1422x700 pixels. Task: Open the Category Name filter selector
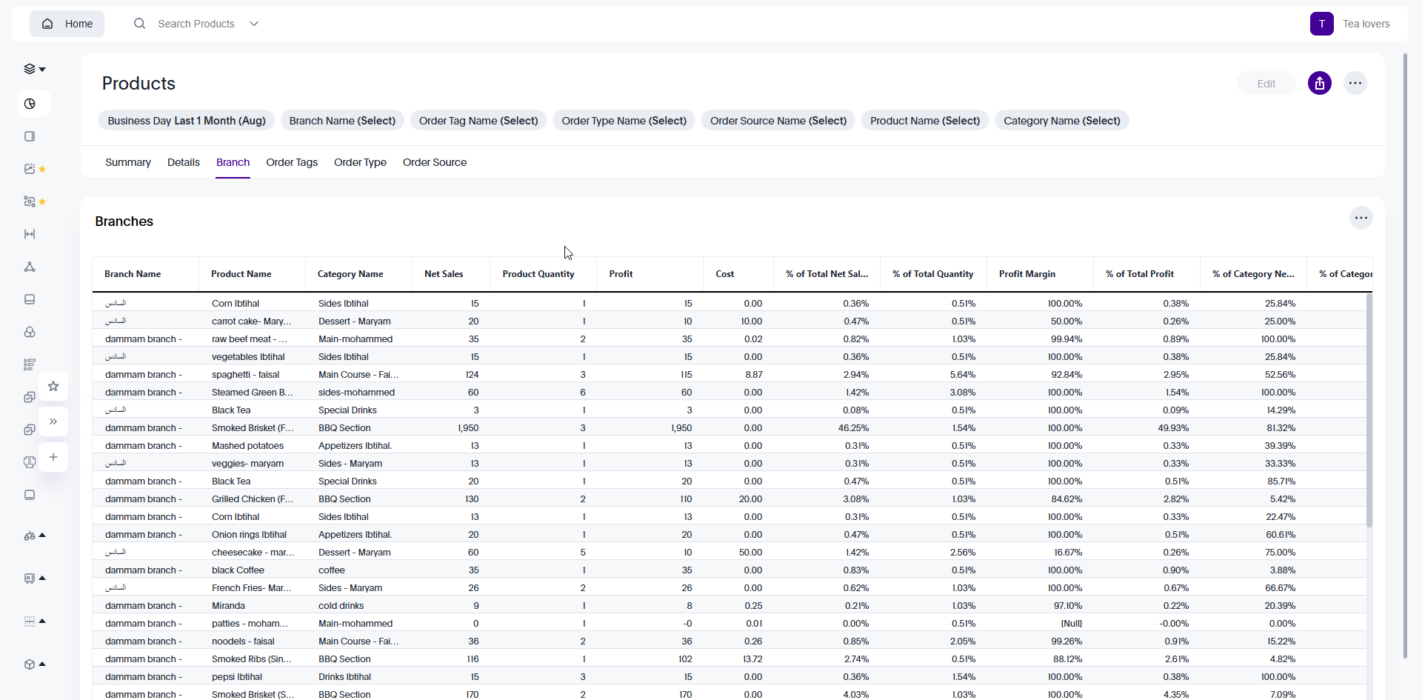[x=1061, y=121]
